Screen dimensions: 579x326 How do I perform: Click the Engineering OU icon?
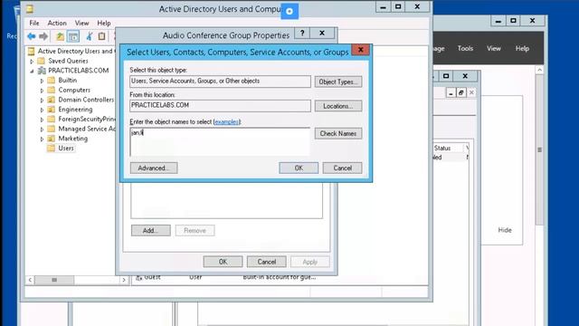pyautogui.click(x=52, y=109)
